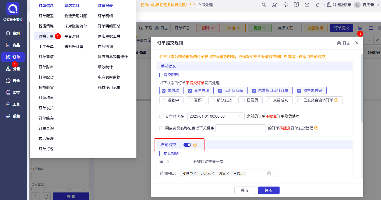Open the 商品 section in the sidebar
This screenshot has width=381, height=200.
(13, 45)
